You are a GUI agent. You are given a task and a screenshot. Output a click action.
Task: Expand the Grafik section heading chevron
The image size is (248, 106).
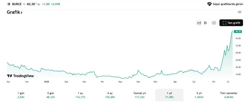click(22, 12)
